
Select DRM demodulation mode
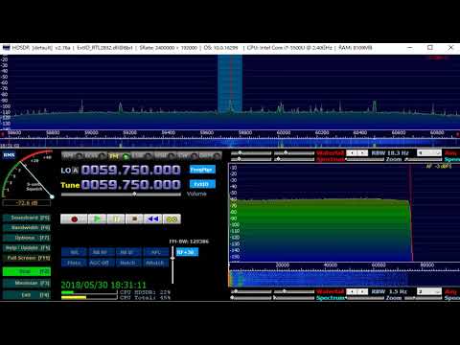tap(210, 156)
